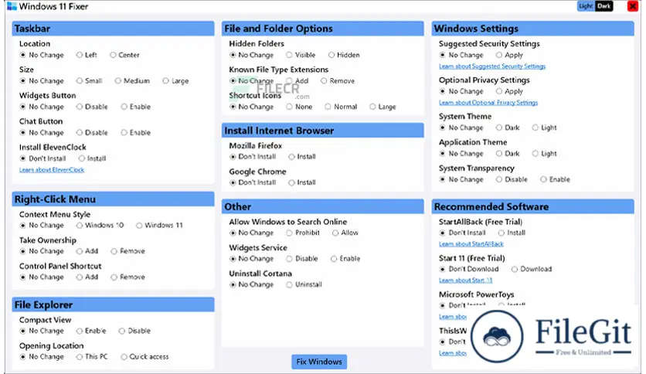This screenshot has height=374, width=646.
Task: Set Shortcut Icons to Normal
Action: pos(341,107)
